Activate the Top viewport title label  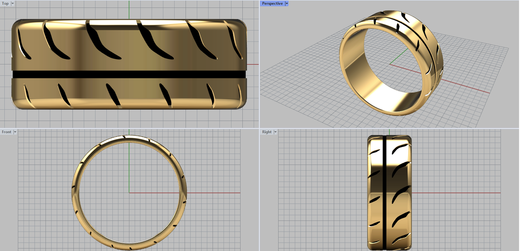click(5, 4)
